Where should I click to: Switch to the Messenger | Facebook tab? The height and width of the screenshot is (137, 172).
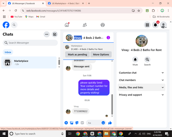26,3
